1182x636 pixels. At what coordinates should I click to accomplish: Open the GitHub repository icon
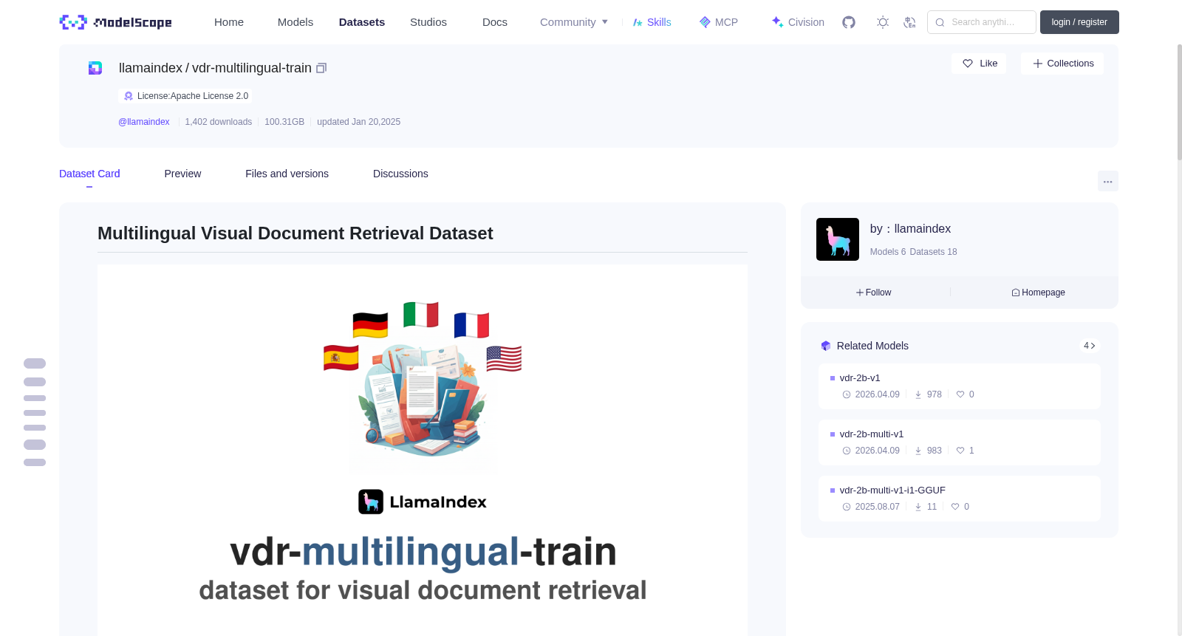[x=849, y=22]
